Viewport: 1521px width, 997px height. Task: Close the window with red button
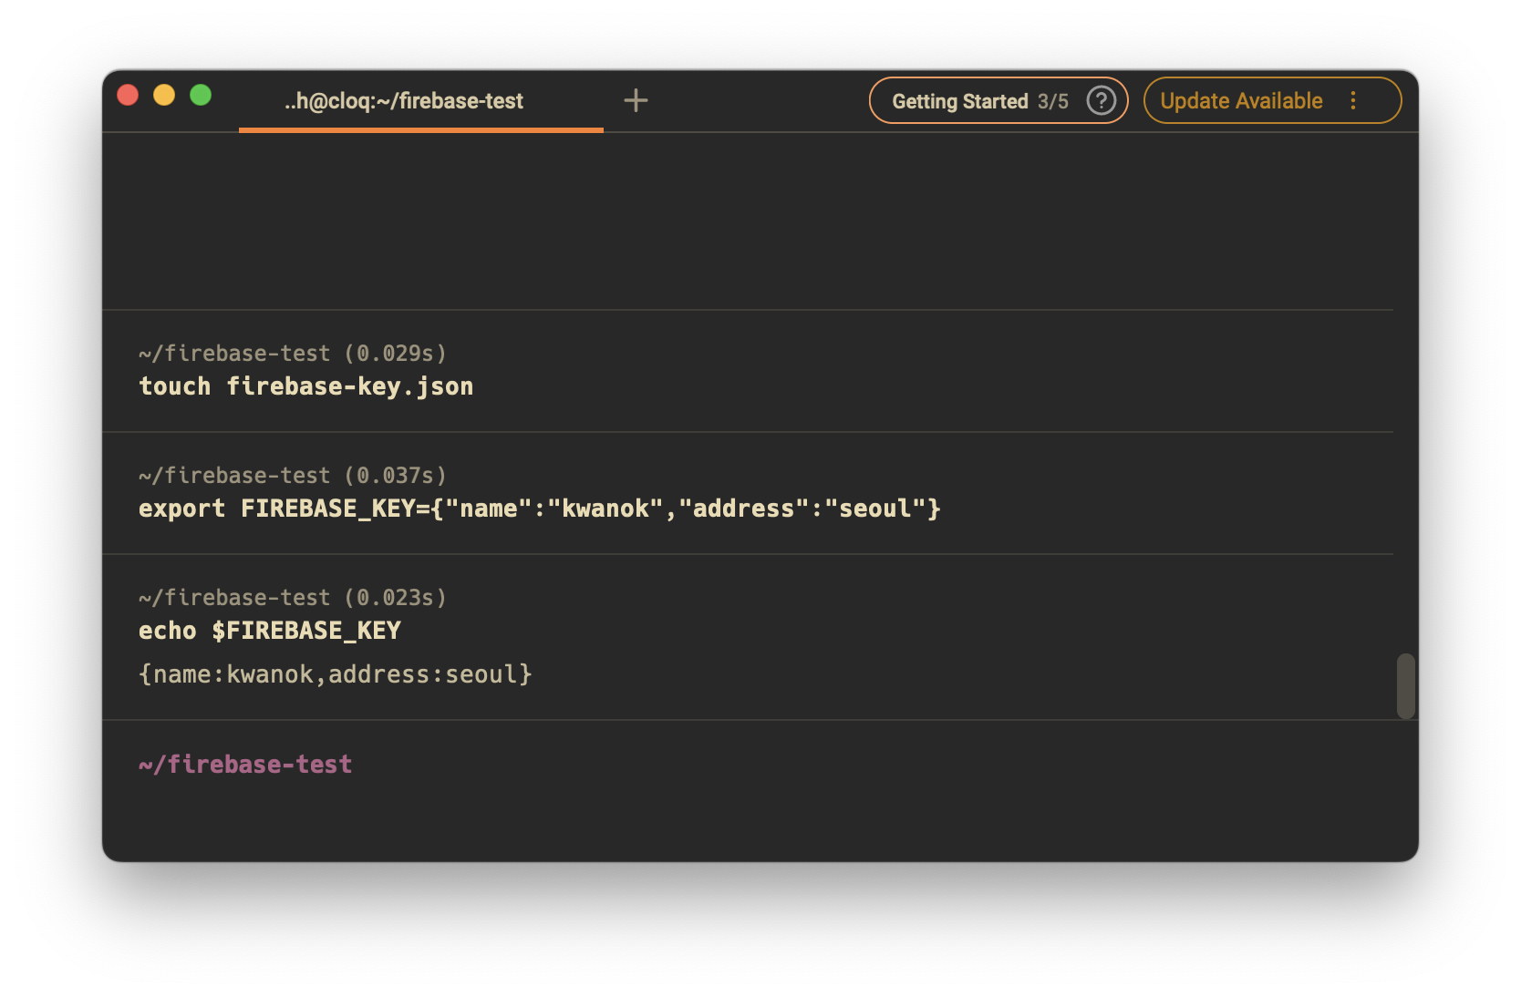tap(128, 95)
